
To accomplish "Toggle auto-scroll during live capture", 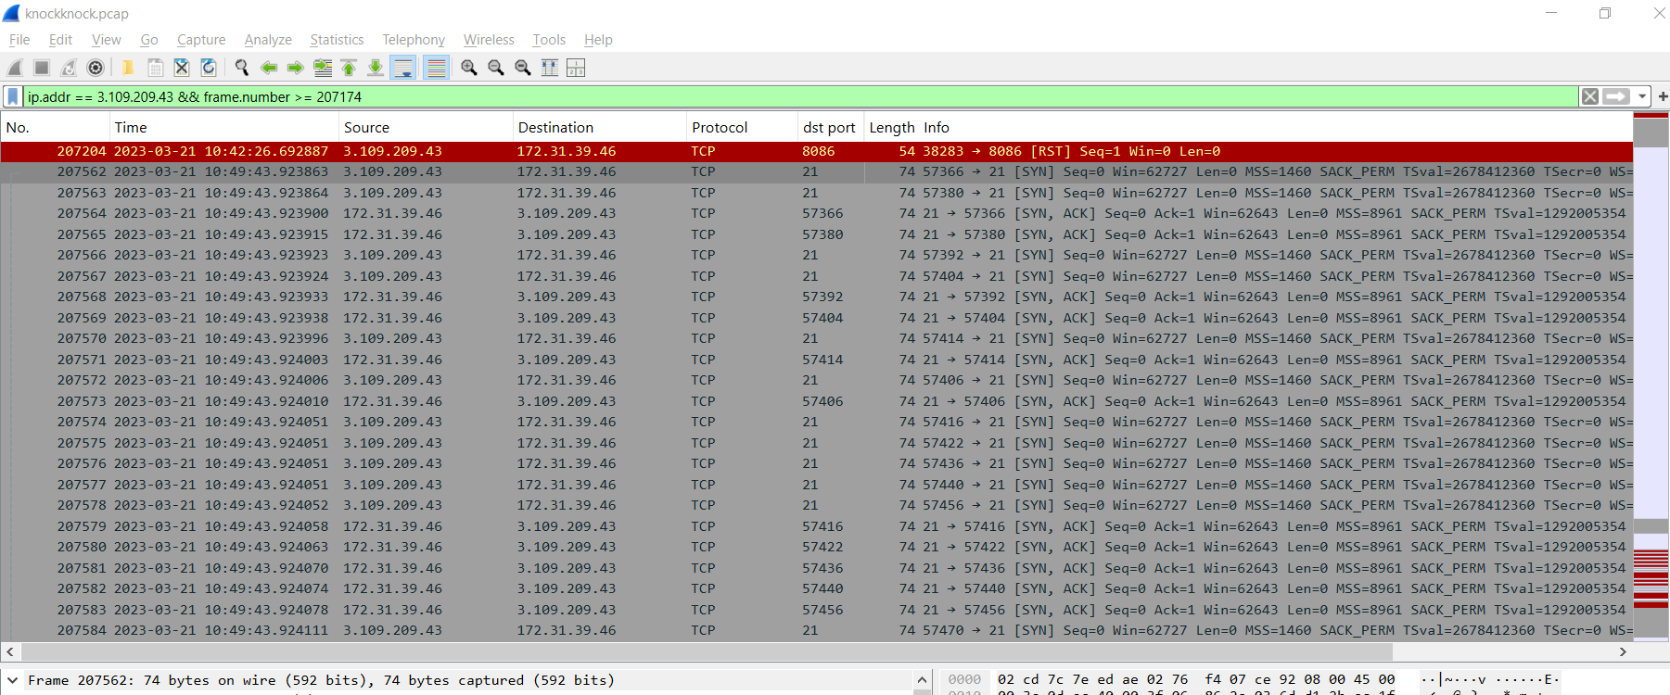I will [402, 68].
